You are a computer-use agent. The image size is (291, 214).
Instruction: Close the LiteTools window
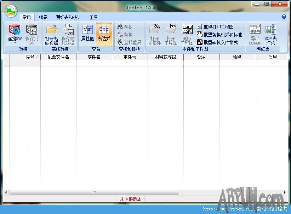coord(280,4)
